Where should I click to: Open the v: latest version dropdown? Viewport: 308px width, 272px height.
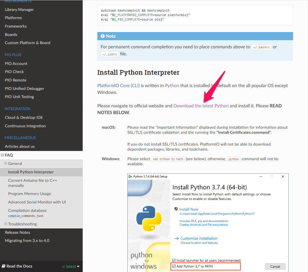(x=71, y=266)
